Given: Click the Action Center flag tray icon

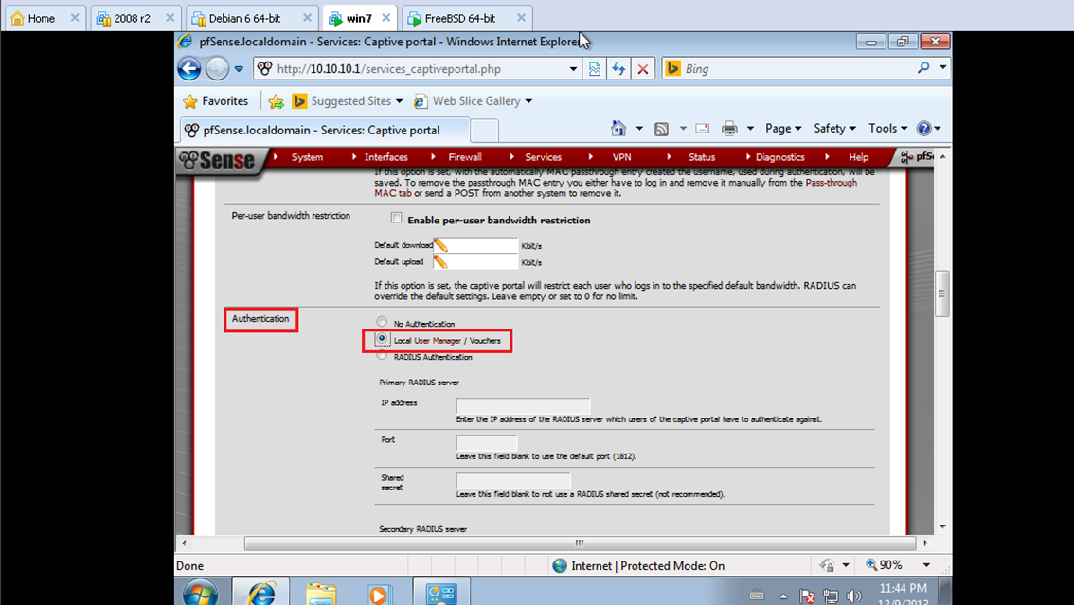Looking at the screenshot, I should click(807, 596).
